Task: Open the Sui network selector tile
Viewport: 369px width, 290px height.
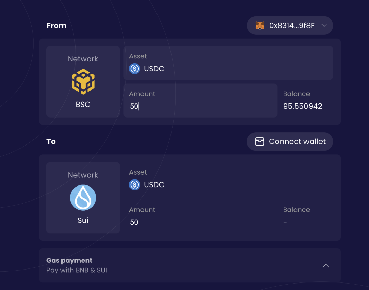Action: click(x=83, y=197)
